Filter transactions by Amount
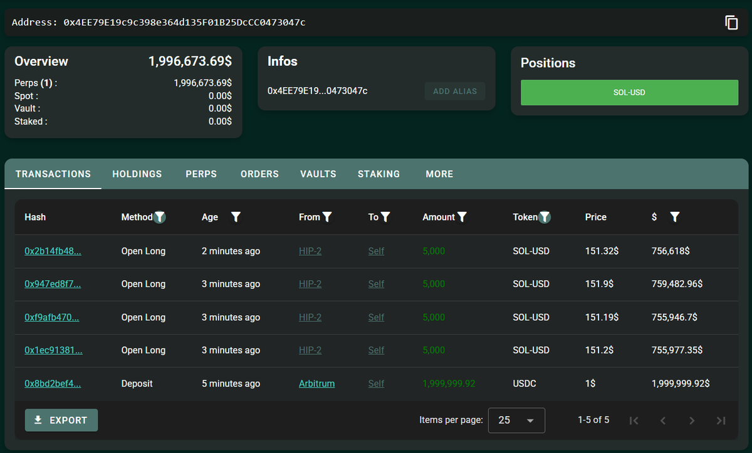This screenshot has height=453, width=752. [462, 217]
